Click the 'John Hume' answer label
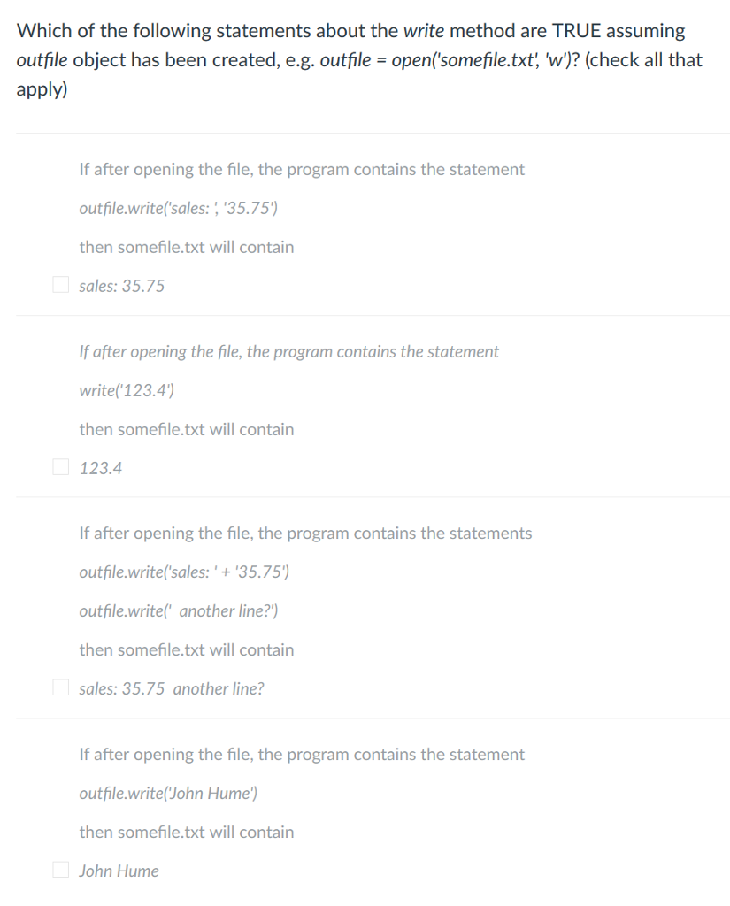 point(119,871)
